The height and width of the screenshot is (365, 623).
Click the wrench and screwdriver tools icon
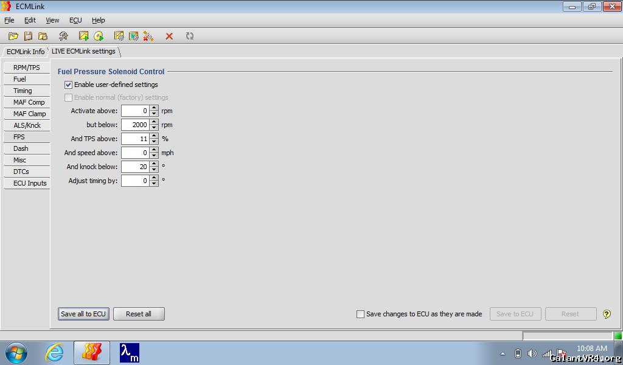click(63, 36)
